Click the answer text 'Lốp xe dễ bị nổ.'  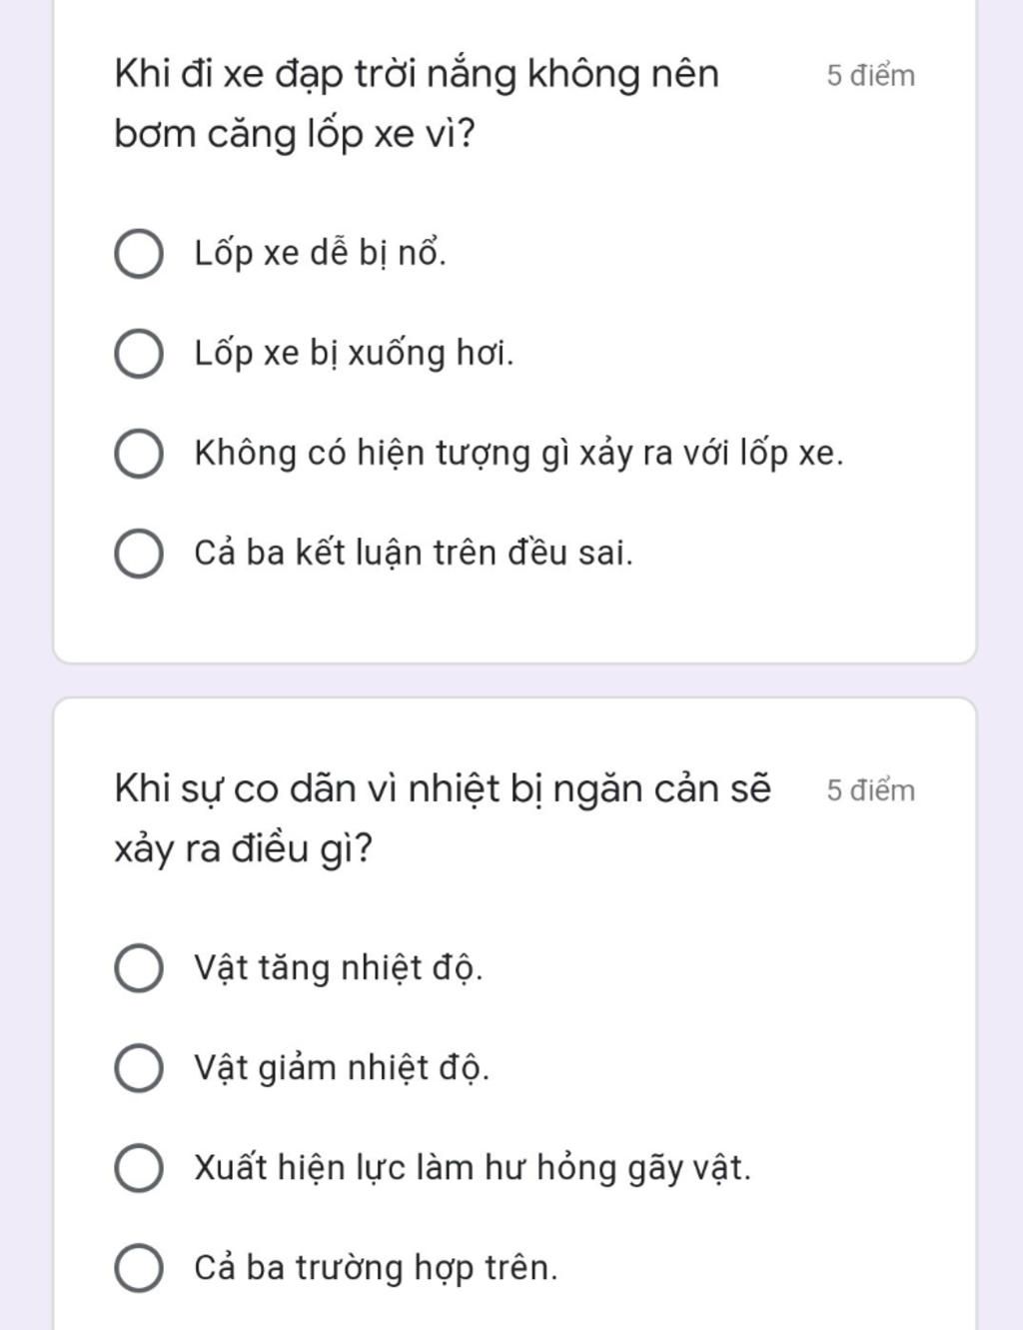click(320, 254)
